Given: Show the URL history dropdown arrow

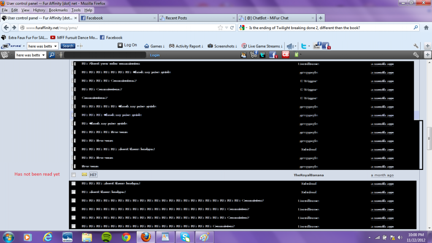Looking at the screenshot, I should 226,27.
